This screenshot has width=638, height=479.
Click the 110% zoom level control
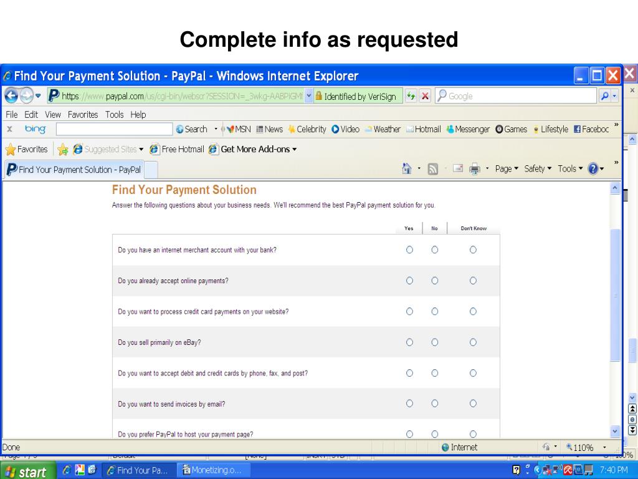pyautogui.click(x=584, y=448)
